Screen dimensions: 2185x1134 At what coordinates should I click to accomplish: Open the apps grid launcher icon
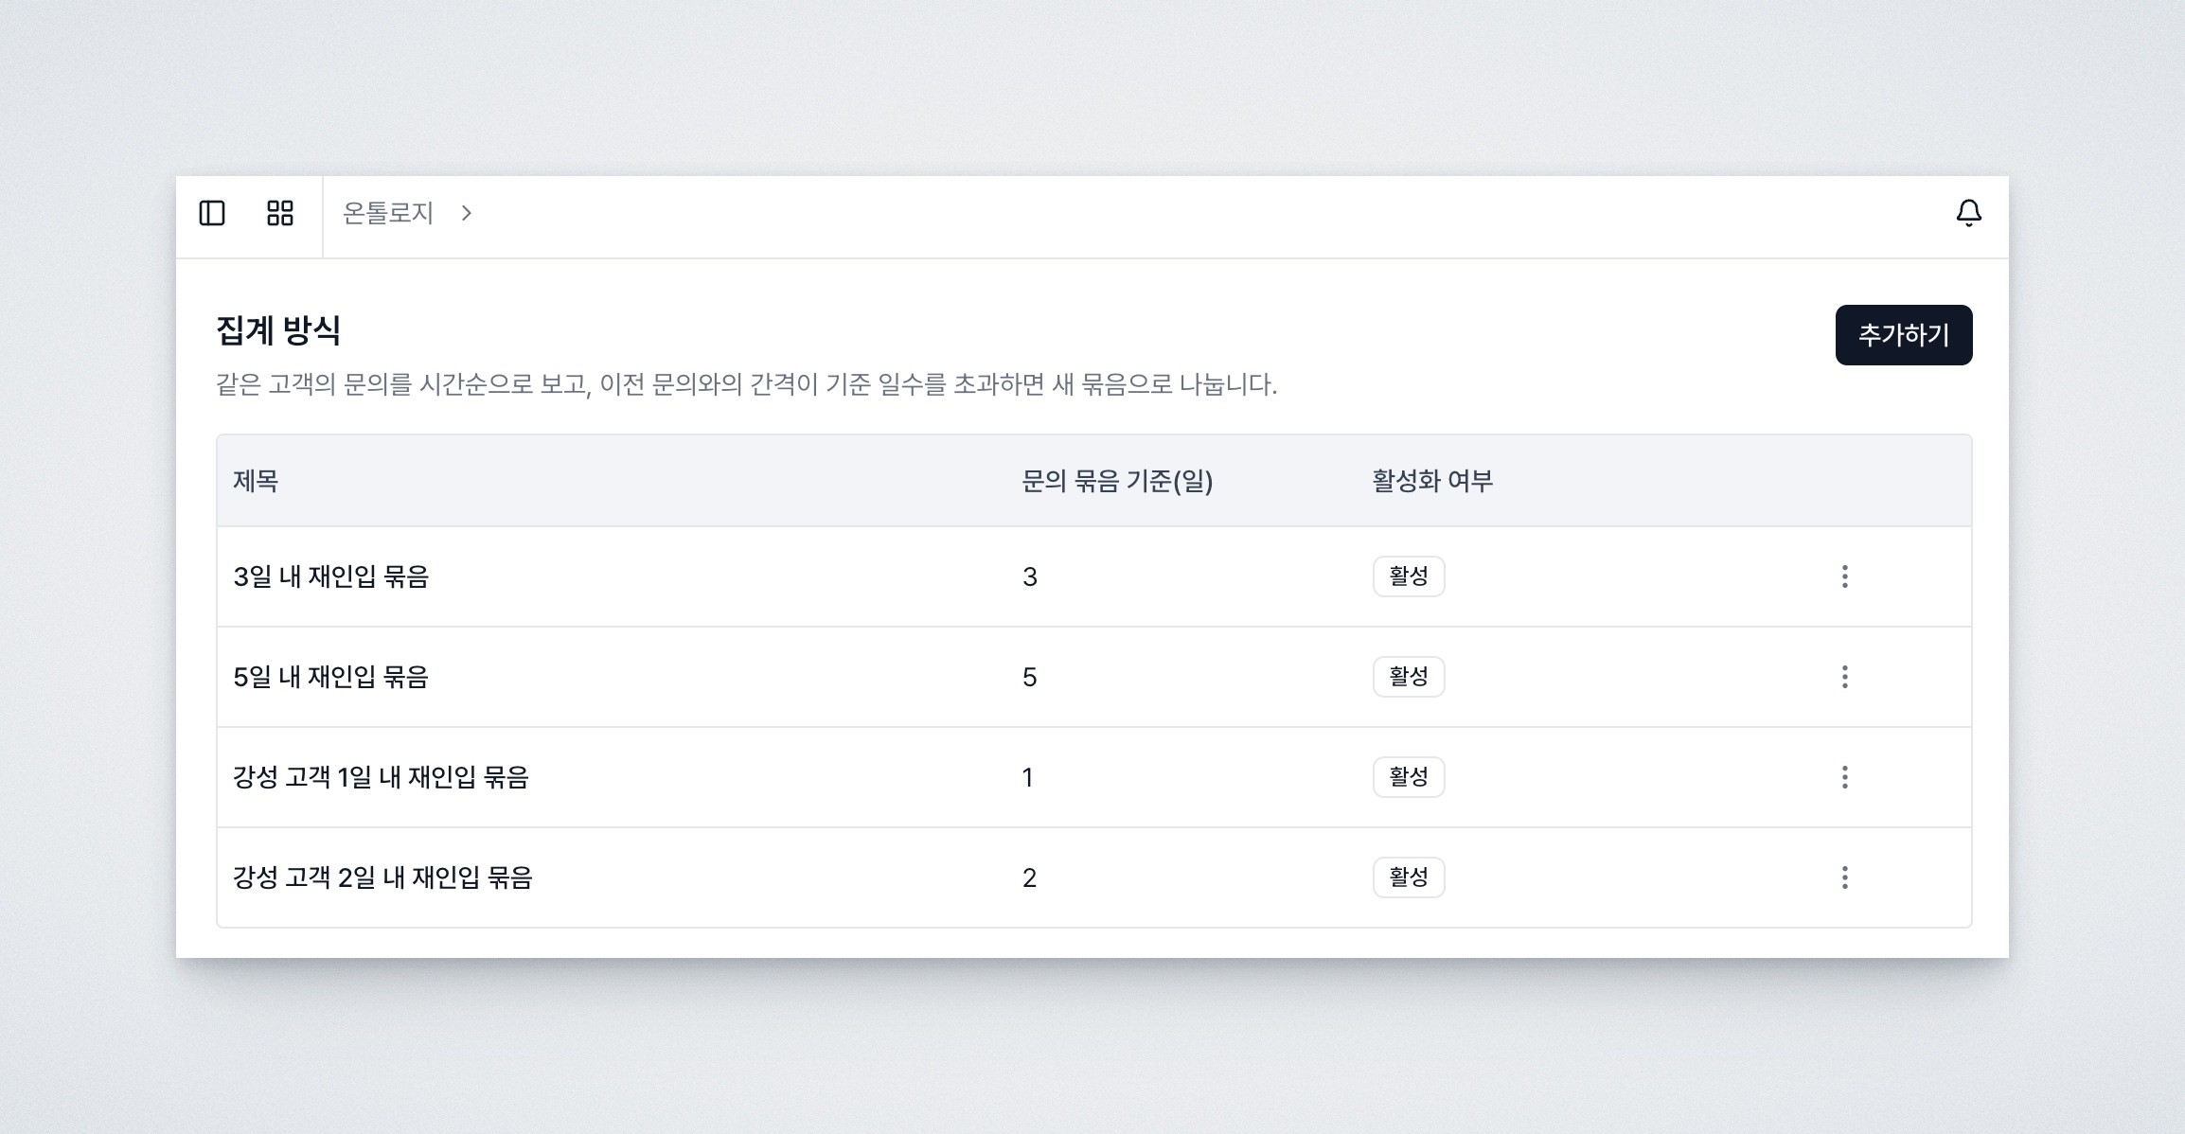279,214
